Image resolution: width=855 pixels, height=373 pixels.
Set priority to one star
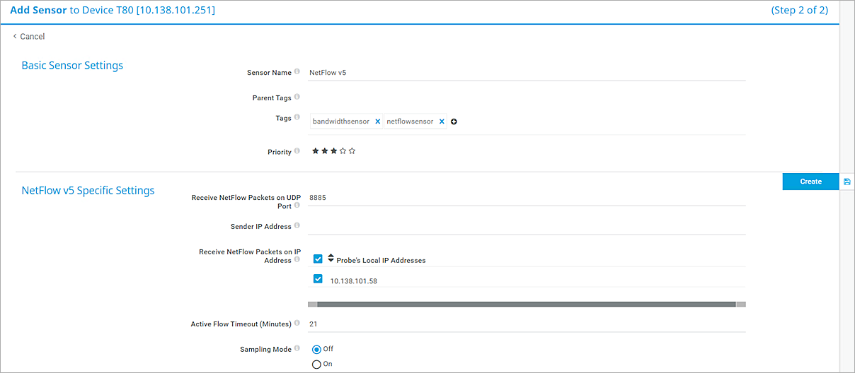pos(316,151)
